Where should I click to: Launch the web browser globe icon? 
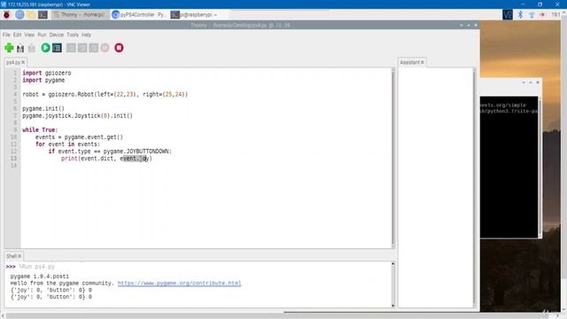tap(19, 15)
